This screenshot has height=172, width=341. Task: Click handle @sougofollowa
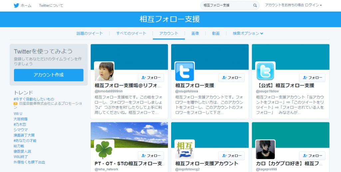point(186,91)
